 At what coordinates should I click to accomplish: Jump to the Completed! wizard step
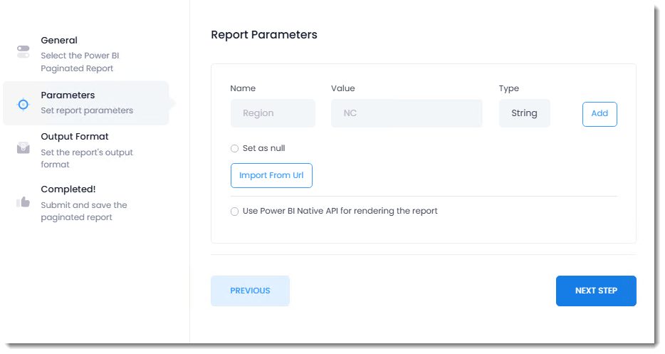[x=68, y=189]
